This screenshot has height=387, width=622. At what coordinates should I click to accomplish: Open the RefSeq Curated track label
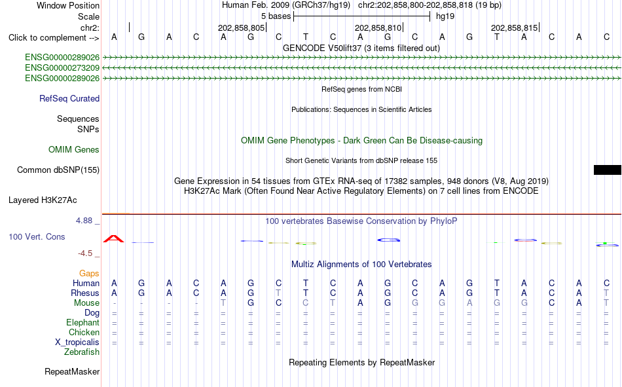(69, 98)
